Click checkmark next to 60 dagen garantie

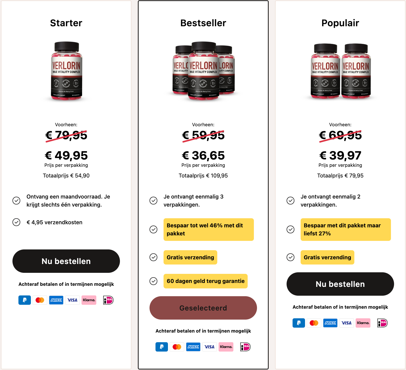[153, 281]
